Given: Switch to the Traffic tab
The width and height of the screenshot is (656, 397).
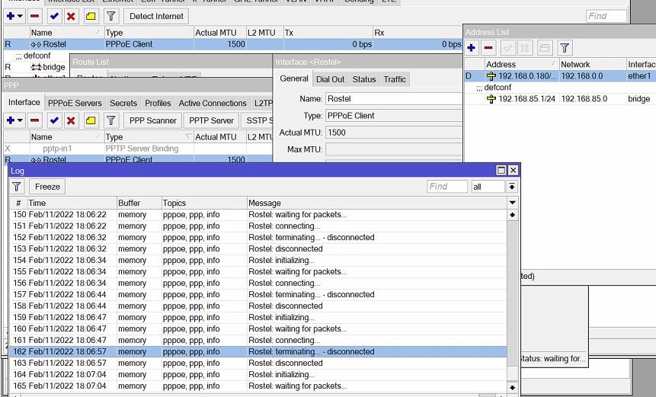Looking at the screenshot, I should 395,79.
